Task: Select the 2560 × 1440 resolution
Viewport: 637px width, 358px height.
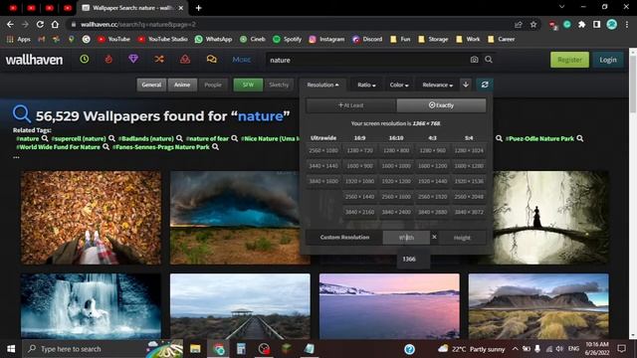Action: 359,197
